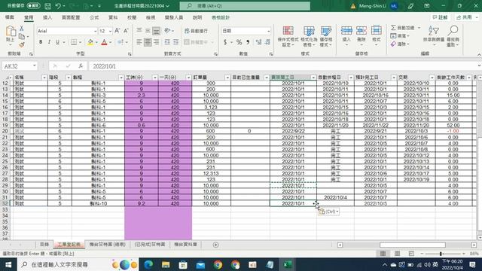The width and height of the screenshot is (482, 271).
Task: Open filter dropdown of 一天(分) column
Action: tap(188, 78)
